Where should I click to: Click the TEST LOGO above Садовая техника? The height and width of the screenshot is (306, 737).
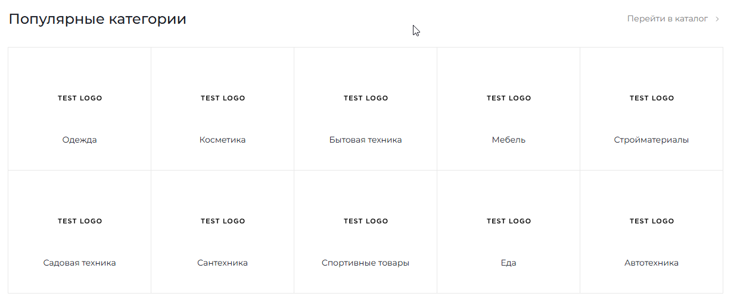(x=80, y=221)
